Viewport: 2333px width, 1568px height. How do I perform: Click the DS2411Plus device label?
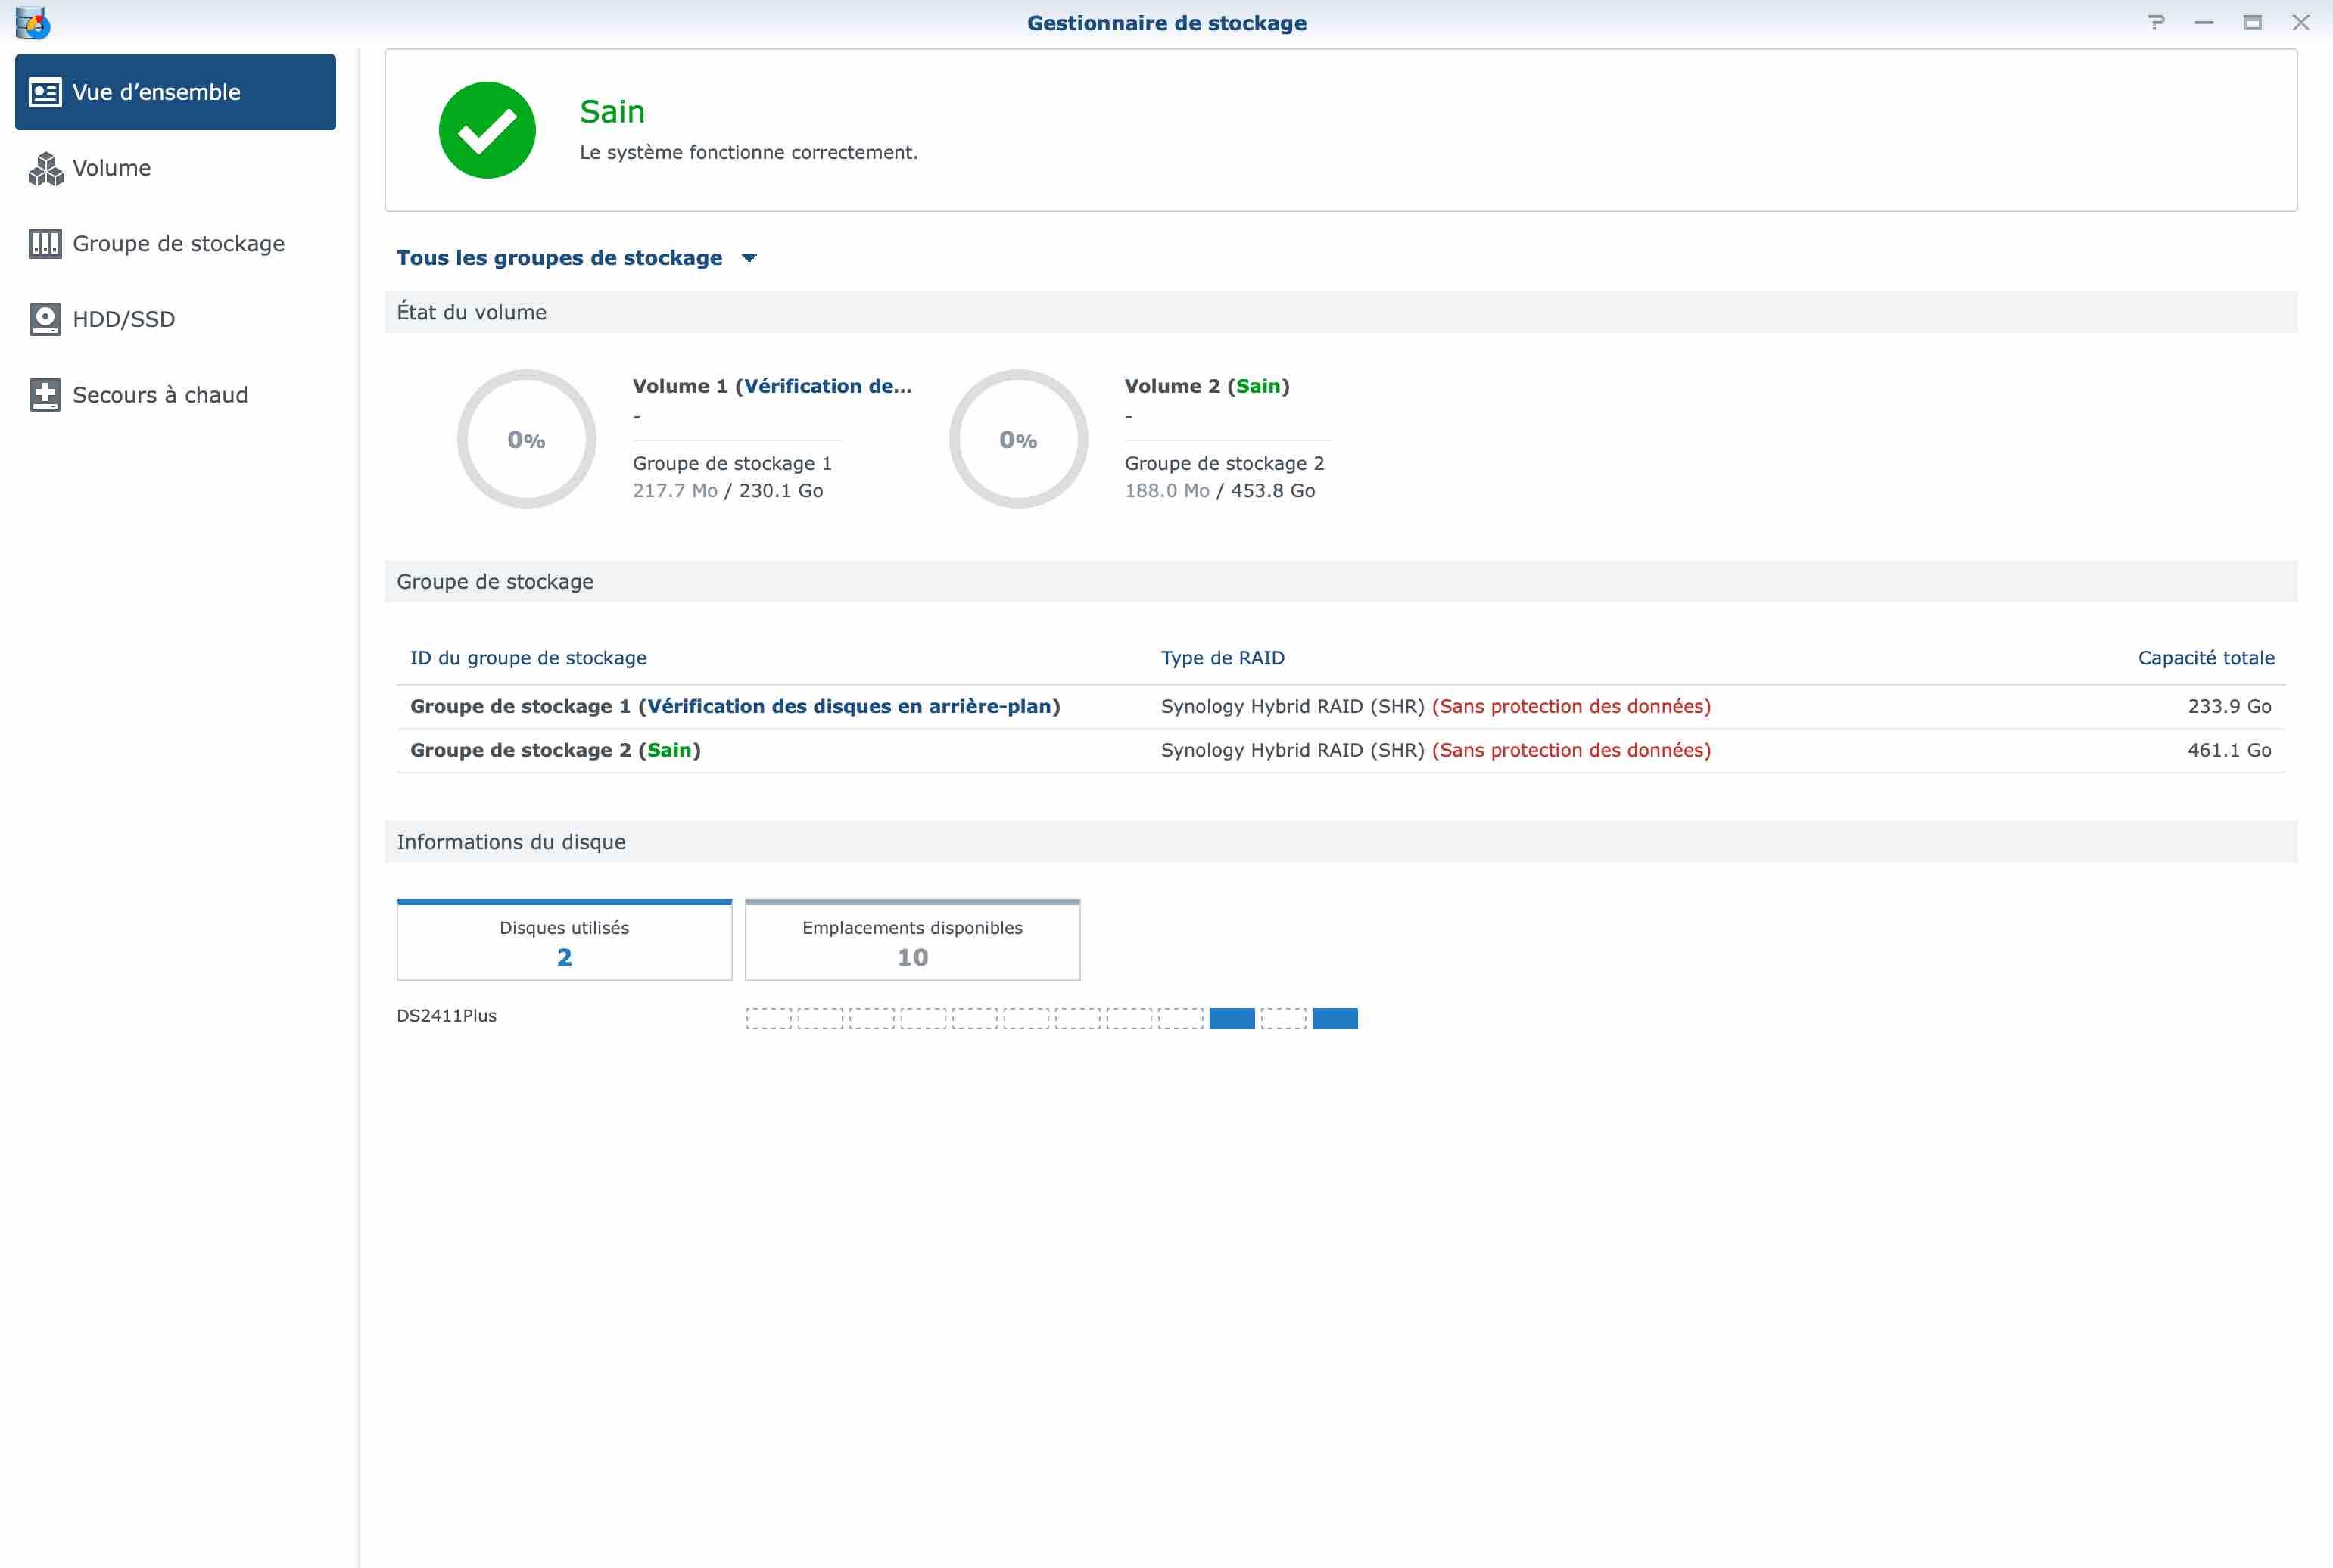pos(446,1015)
